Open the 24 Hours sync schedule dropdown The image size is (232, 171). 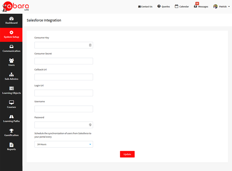[x=64, y=144]
